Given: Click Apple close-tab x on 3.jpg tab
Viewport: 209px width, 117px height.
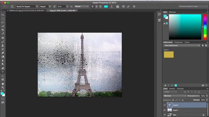Looking at the screenshot, I should [48, 10].
